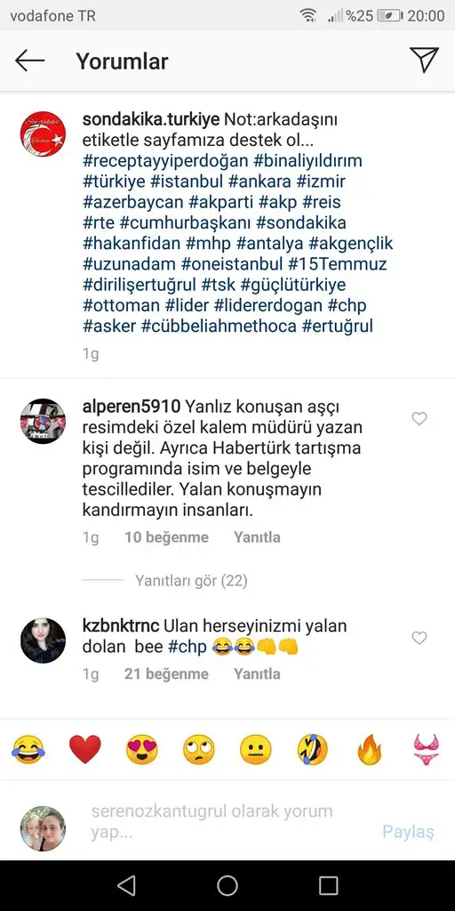Tap the Android home circle button
The height and width of the screenshot is (911, 455).
click(x=227, y=885)
